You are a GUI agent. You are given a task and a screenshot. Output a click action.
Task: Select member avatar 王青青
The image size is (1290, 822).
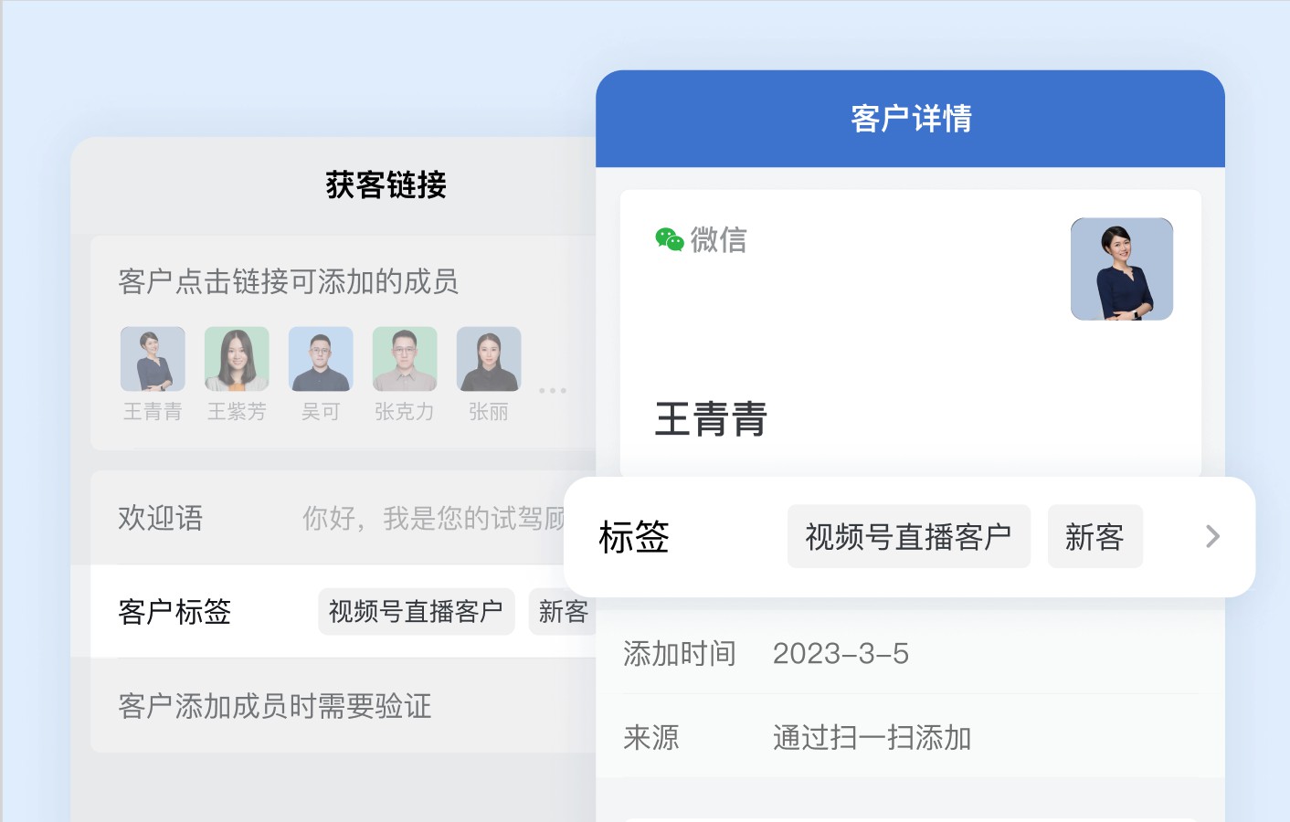[x=153, y=359]
